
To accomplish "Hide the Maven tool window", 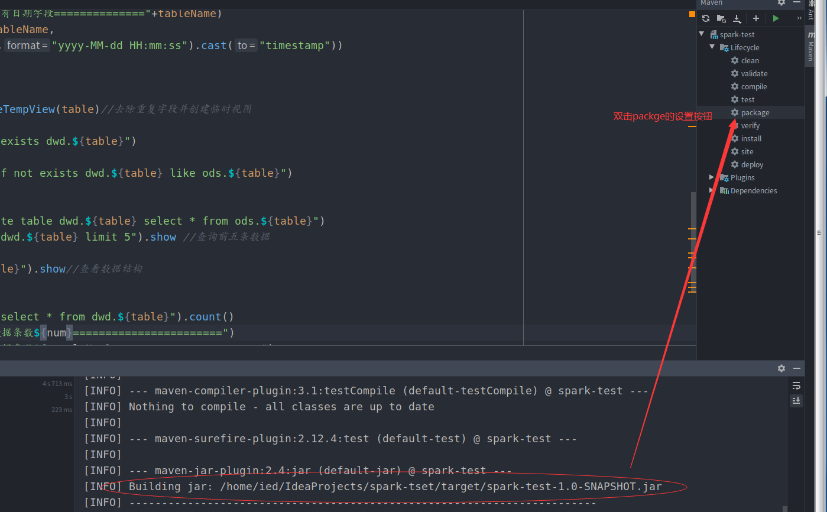I will pyautogui.click(x=796, y=2).
